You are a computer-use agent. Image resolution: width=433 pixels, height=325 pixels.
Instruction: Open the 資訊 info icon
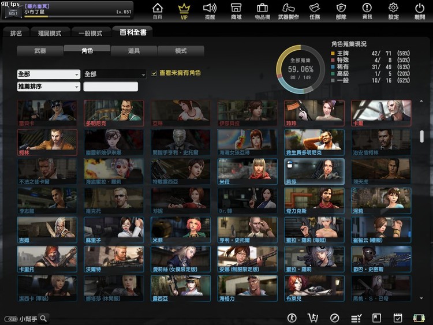pos(367,11)
